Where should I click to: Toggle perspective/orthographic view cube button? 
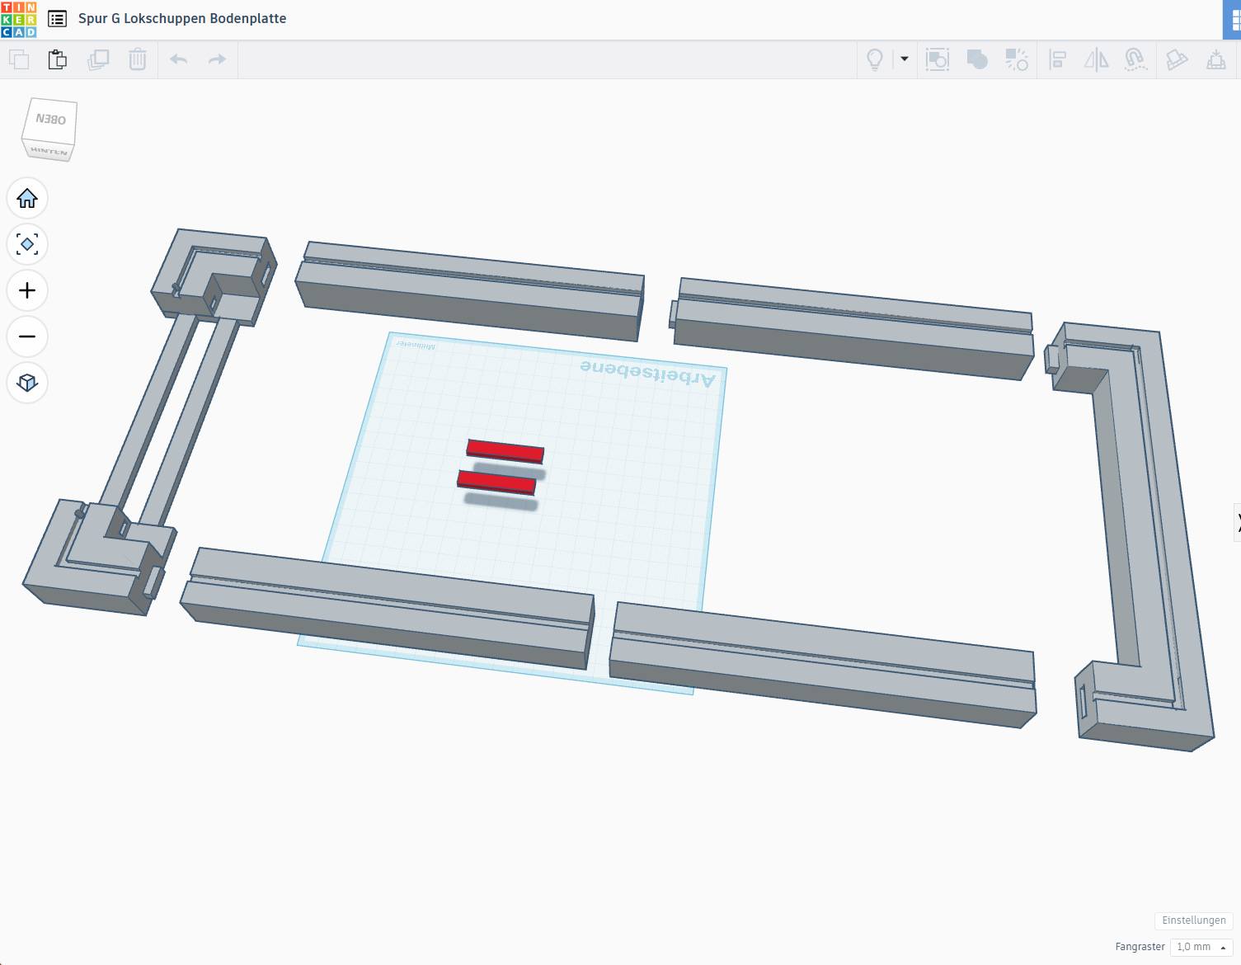point(27,384)
